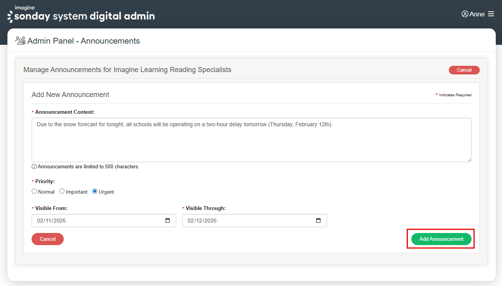Click the Admin Panel users-gear icon

20,41
